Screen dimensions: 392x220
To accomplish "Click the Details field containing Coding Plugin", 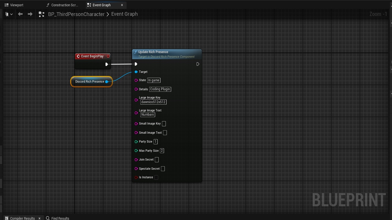I will pyautogui.click(x=160, y=89).
